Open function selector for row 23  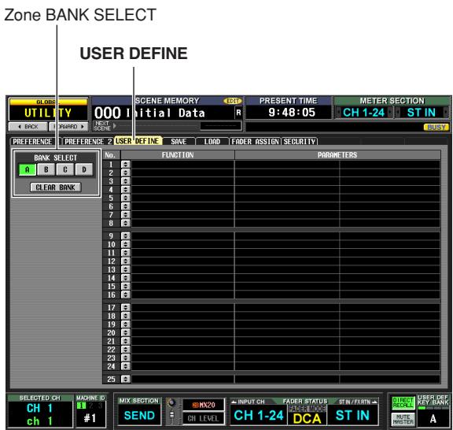click(x=125, y=358)
